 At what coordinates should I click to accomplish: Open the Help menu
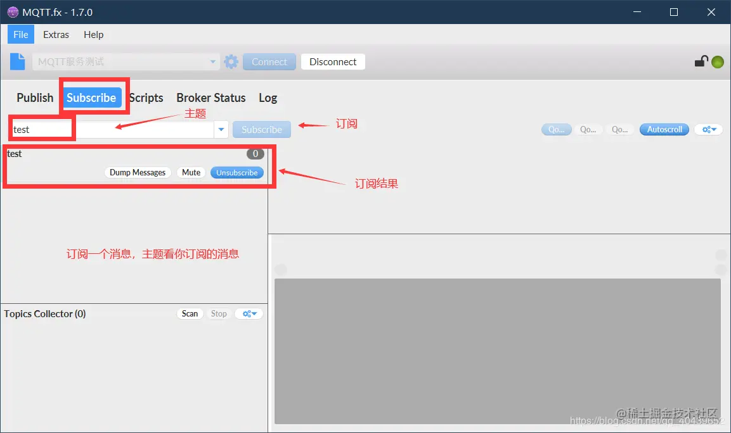[93, 34]
